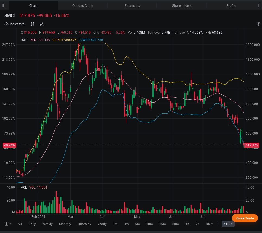Toggle the right sidebar panel icon

click(x=260, y=5)
